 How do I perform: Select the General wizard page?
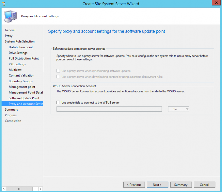(x=10, y=30)
